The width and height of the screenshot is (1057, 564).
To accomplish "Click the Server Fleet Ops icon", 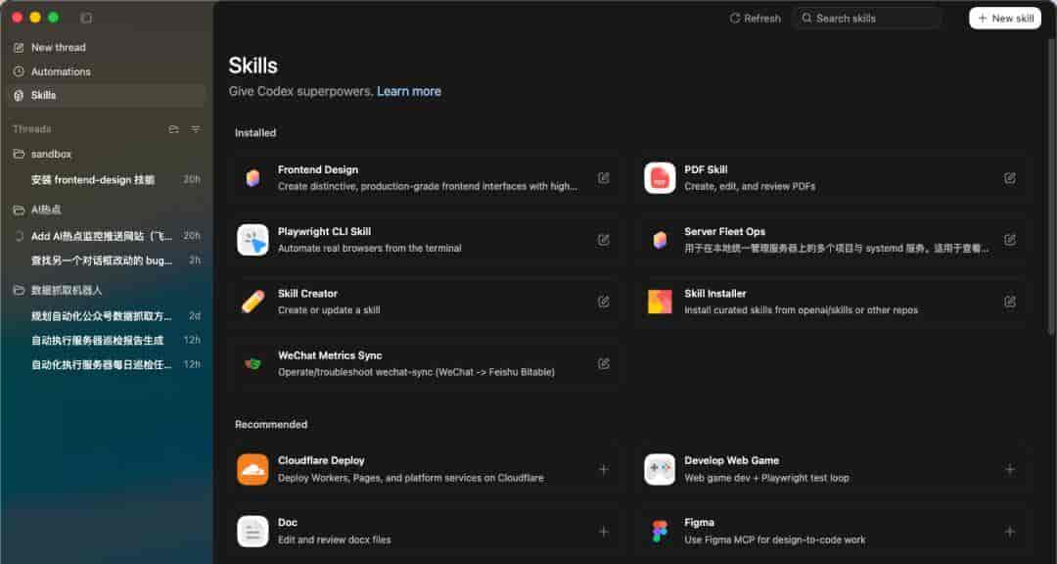I will pos(660,240).
